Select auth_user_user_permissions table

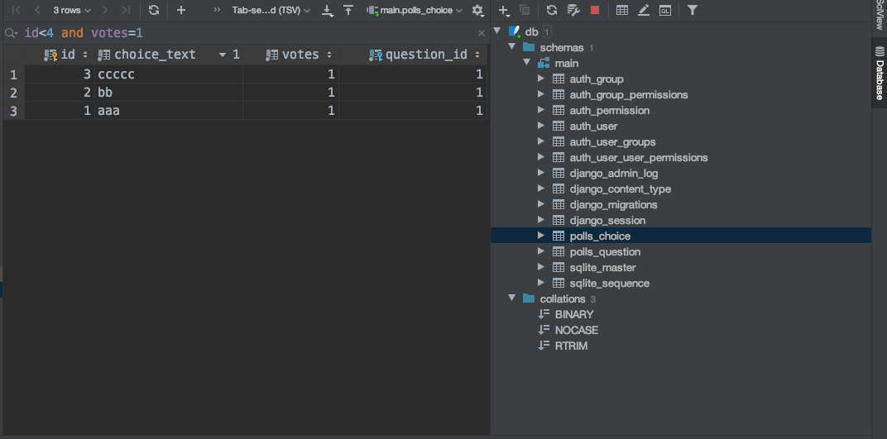639,158
